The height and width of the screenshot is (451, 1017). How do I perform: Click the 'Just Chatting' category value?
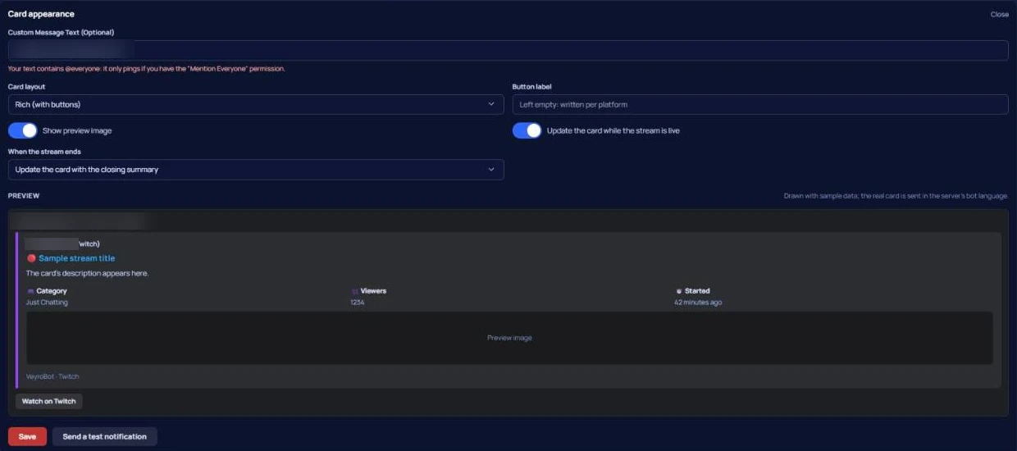click(x=47, y=303)
